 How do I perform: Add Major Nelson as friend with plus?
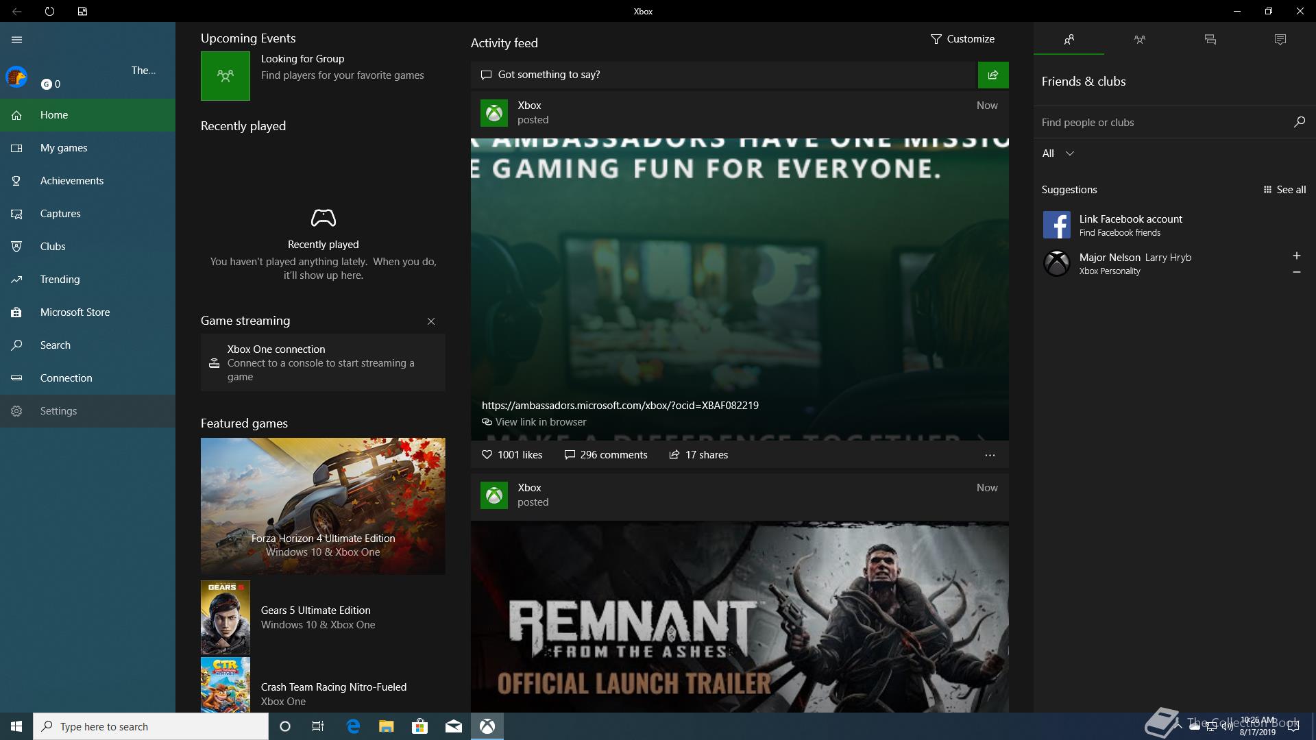coord(1297,256)
